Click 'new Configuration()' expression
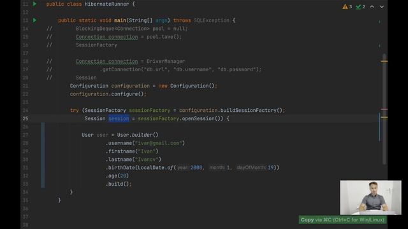 pyautogui.click(x=187, y=86)
